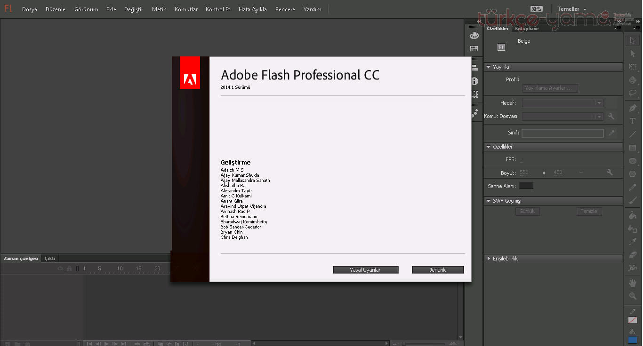Open the Düzenle menu
Viewport: 643px width, 346px height.
coord(56,9)
